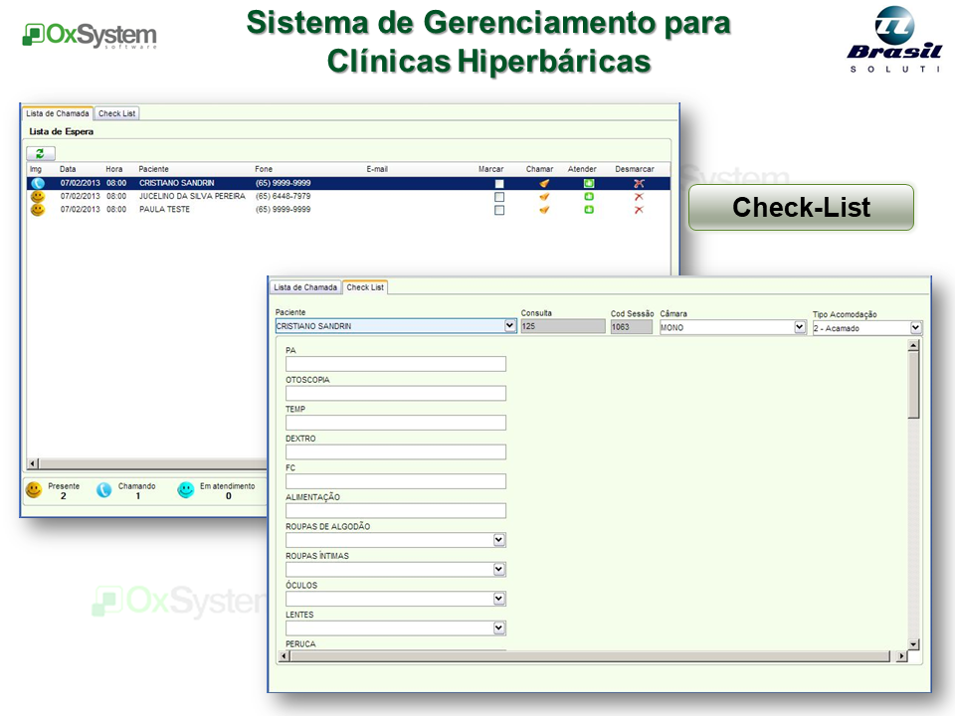This screenshot has height=716, width=955.
Task: Expand the Câmara dropdown showing MONO
Action: (800, 327)
